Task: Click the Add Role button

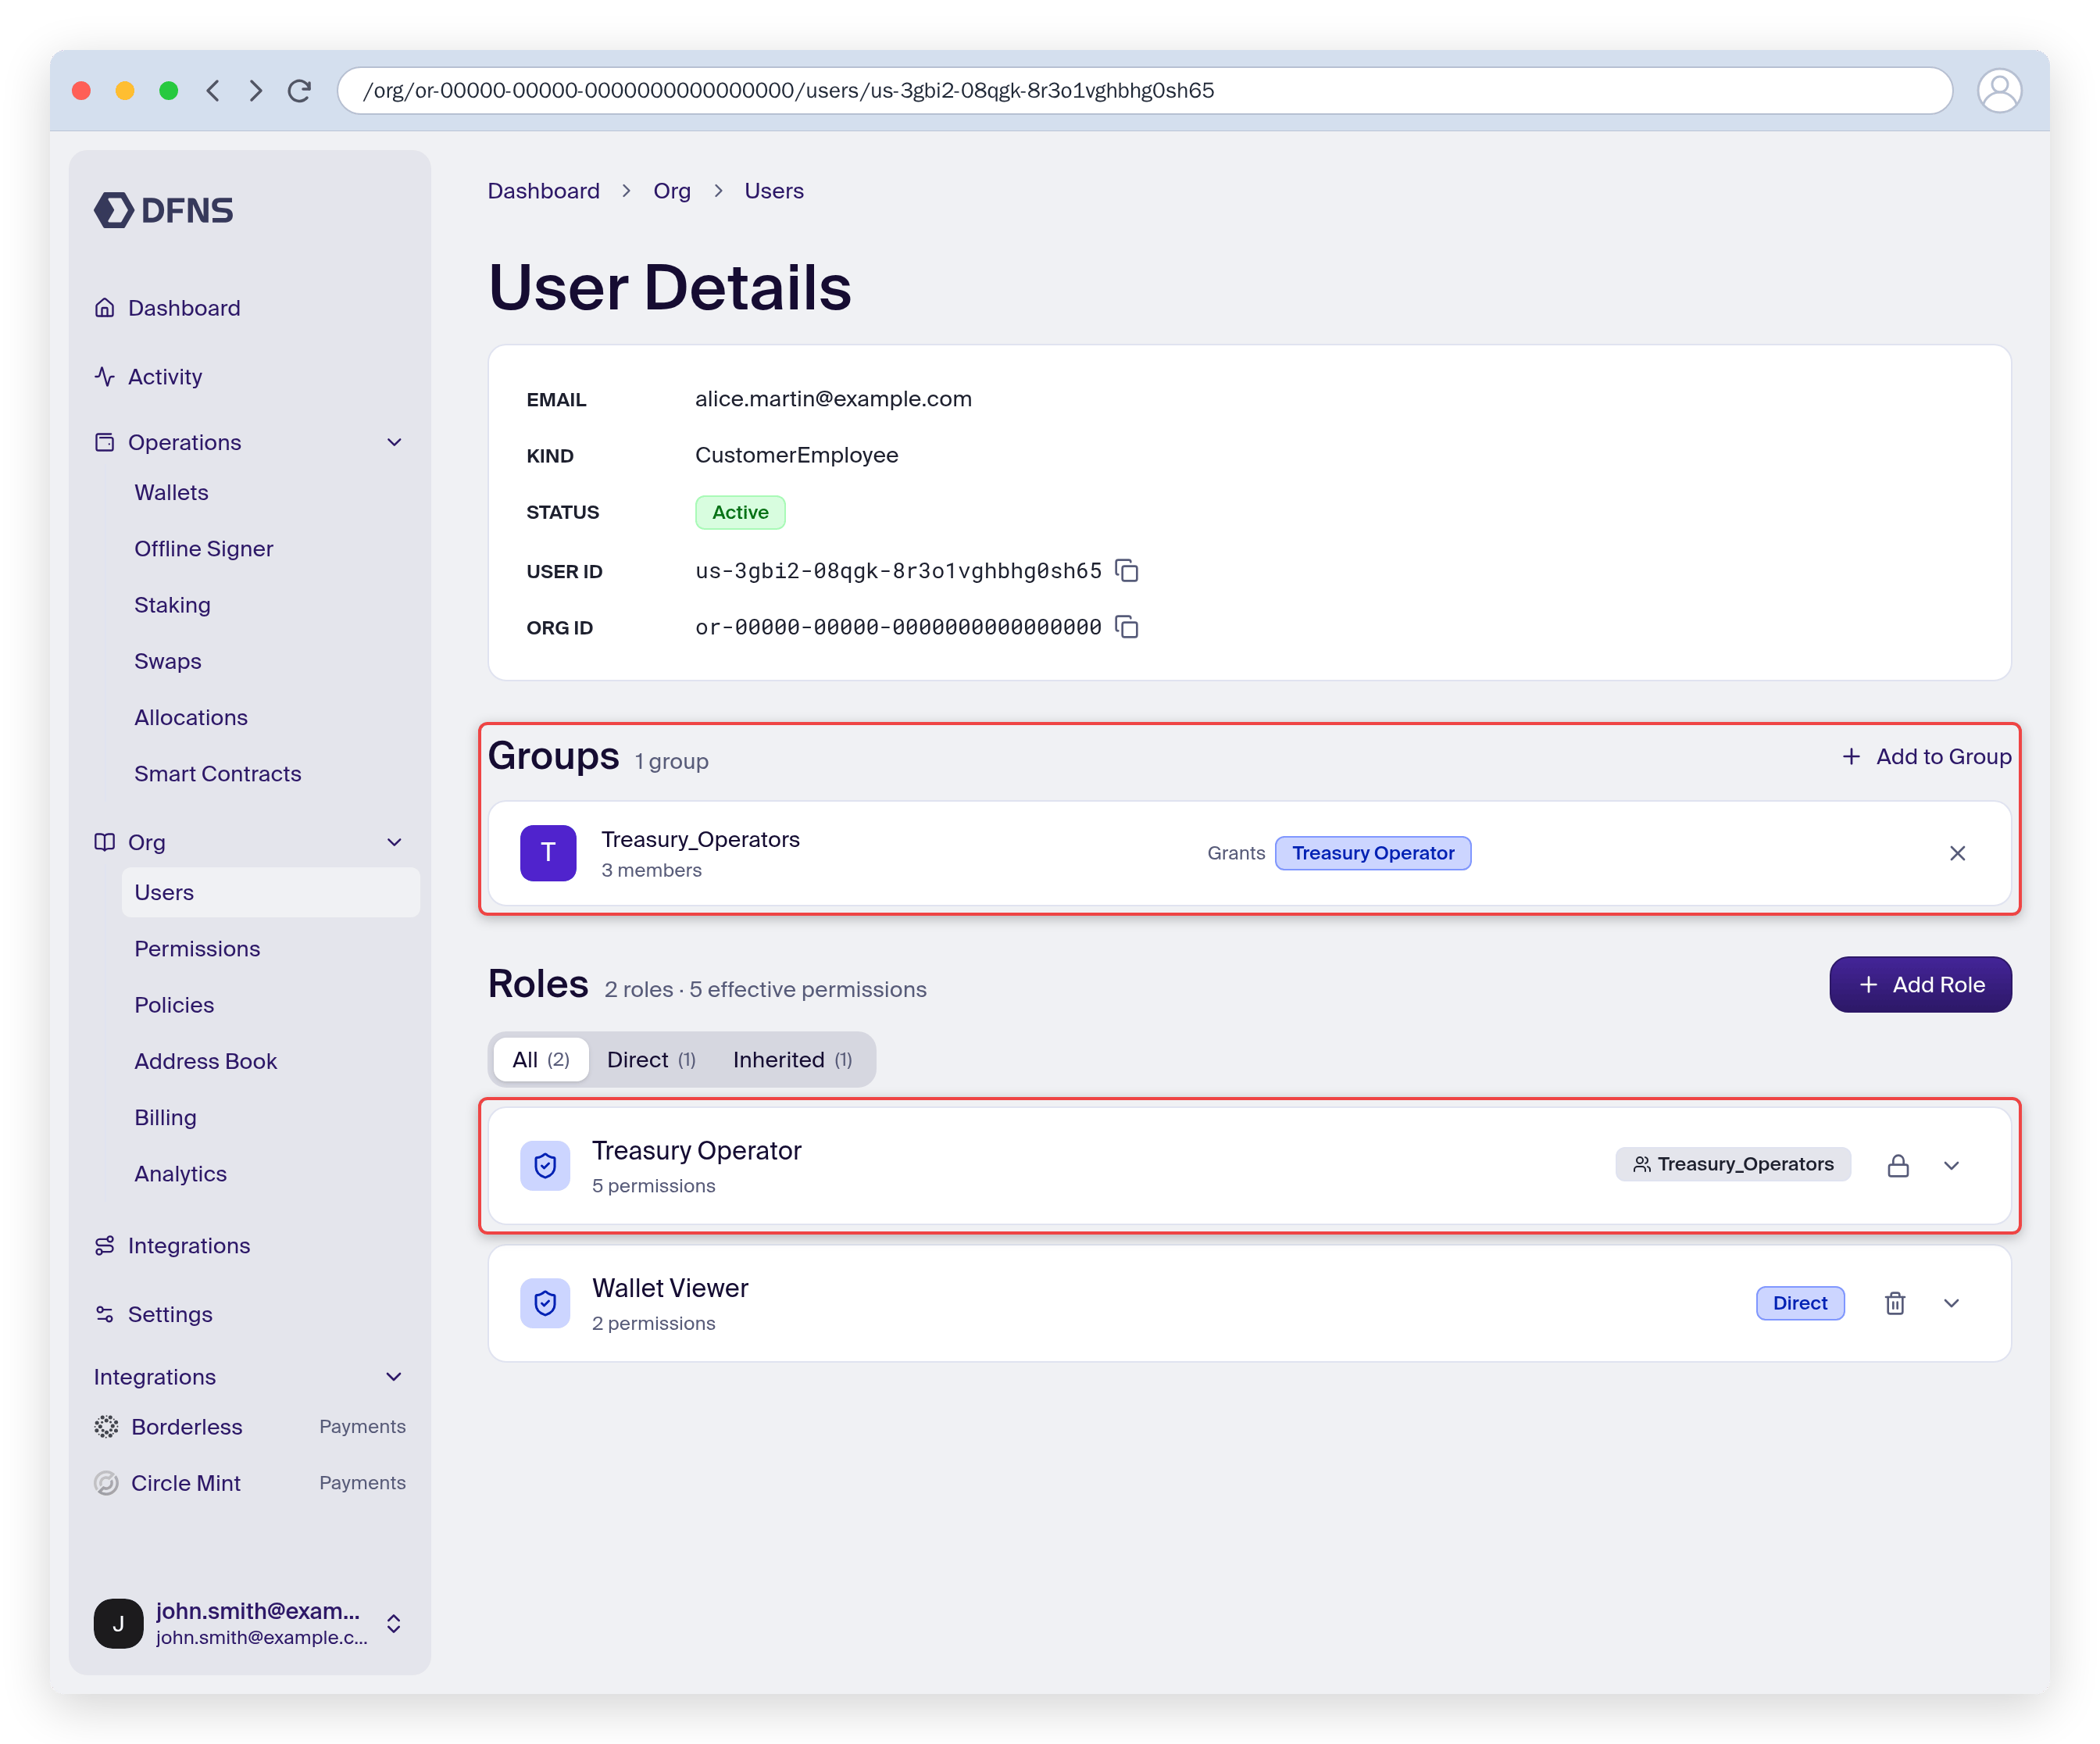Action: click(x=1920, y=985)
